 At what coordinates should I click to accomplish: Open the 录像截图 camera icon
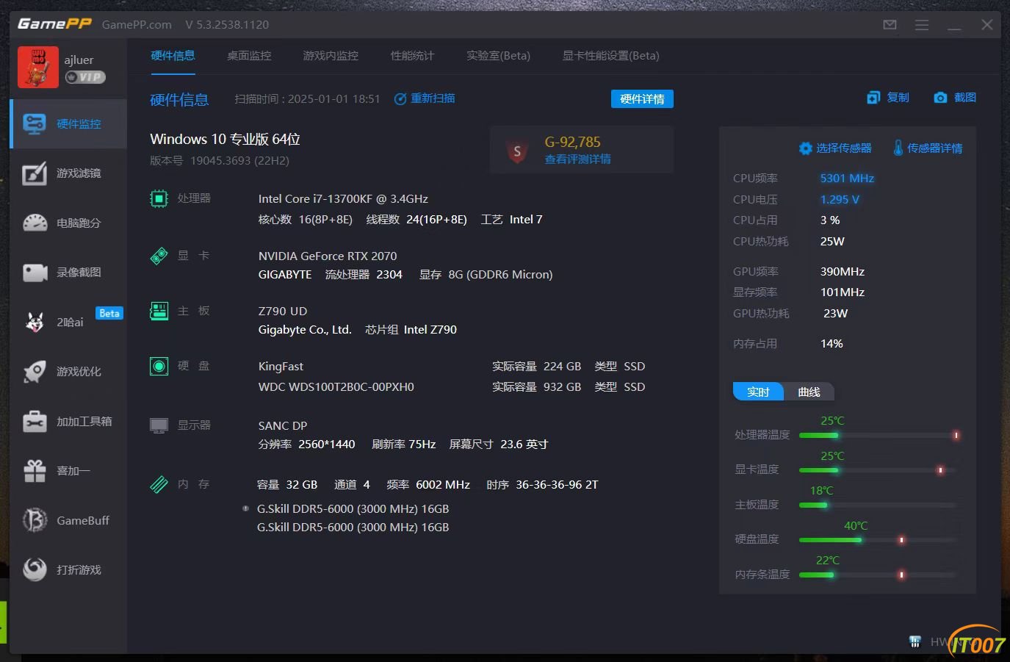(x=35, y=273)
